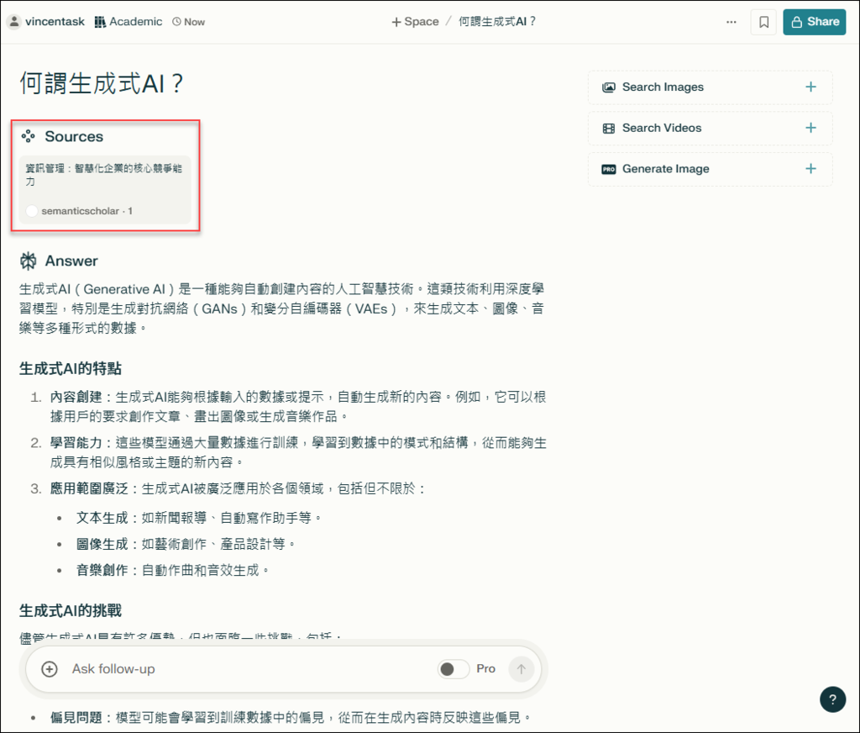Click the PRO badge icon
860x733 pixels.
pos(609,169)
